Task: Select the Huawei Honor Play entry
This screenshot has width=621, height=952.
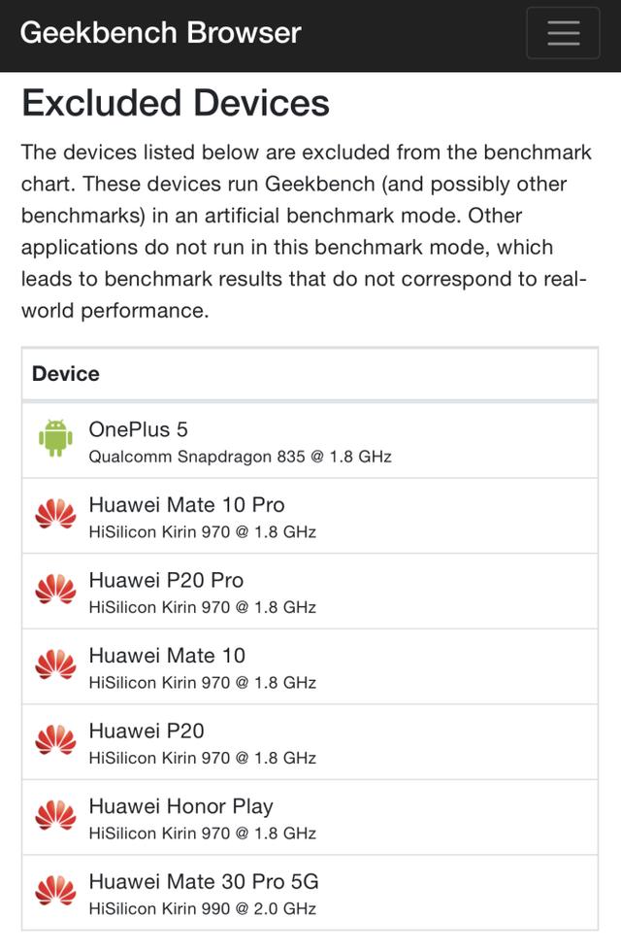Action: [180, 806]
